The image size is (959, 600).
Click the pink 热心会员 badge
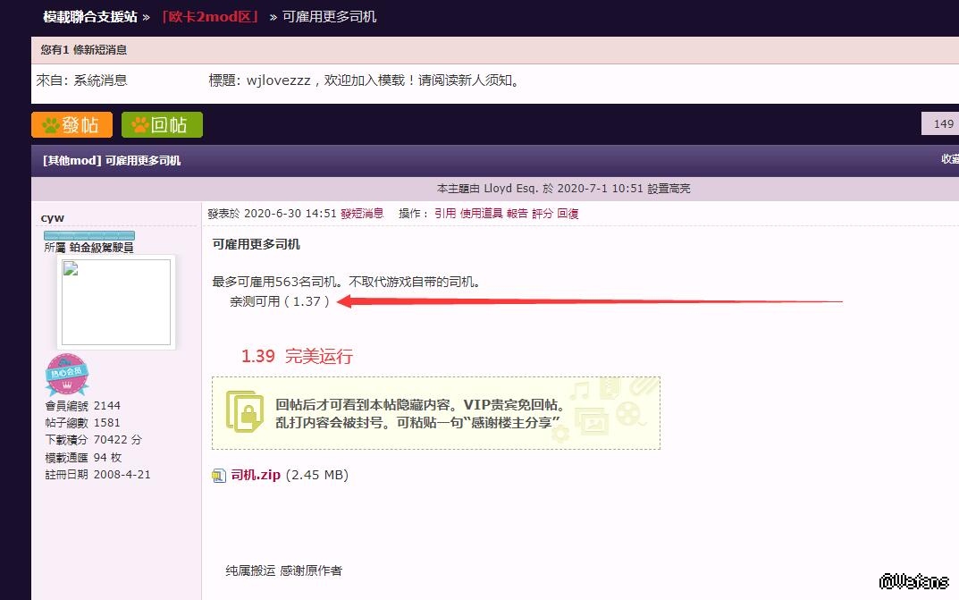pos(67,374)
